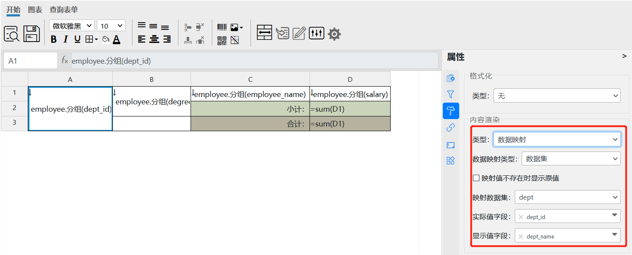Open the insert image dropdown

(x=237, y=27)
